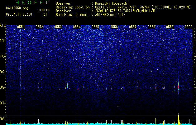The image size is (196, 125).
Task: Click the tallest yellow power spike near 0559
Action: pos(179,119)
